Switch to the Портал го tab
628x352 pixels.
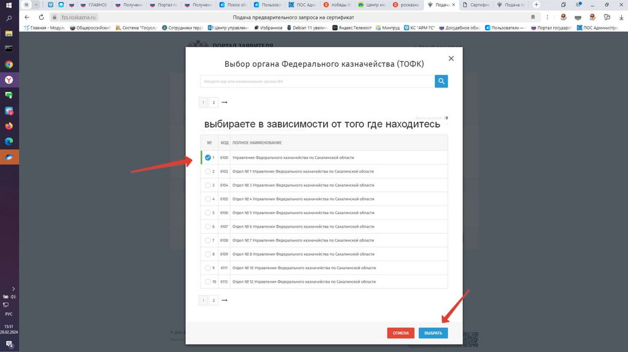point(163,5)
